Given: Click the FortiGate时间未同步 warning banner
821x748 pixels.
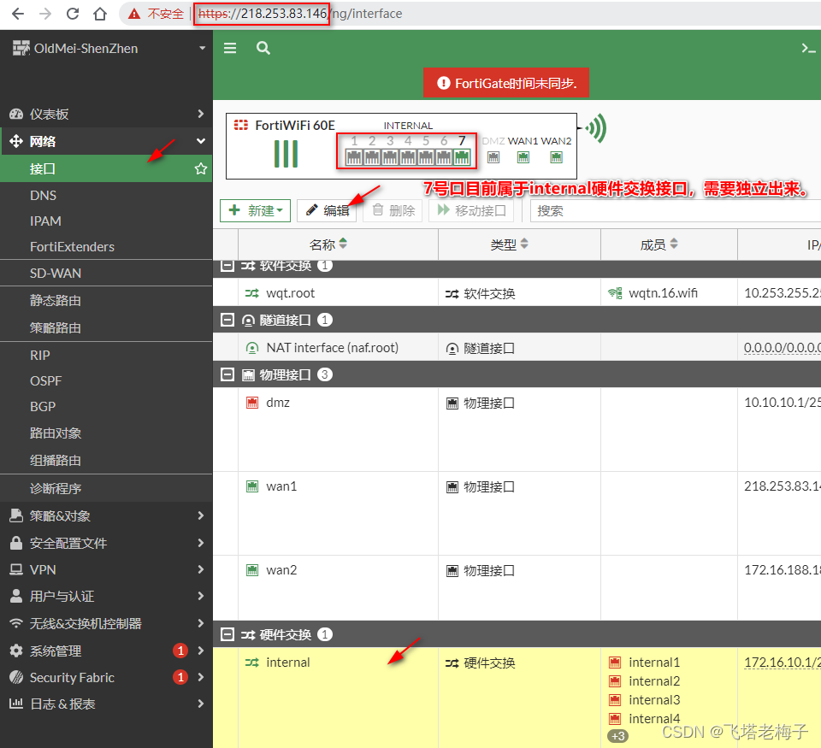Looking at the screenshot, I should point(505,83).
